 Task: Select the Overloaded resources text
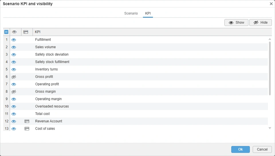pos(52,106)
